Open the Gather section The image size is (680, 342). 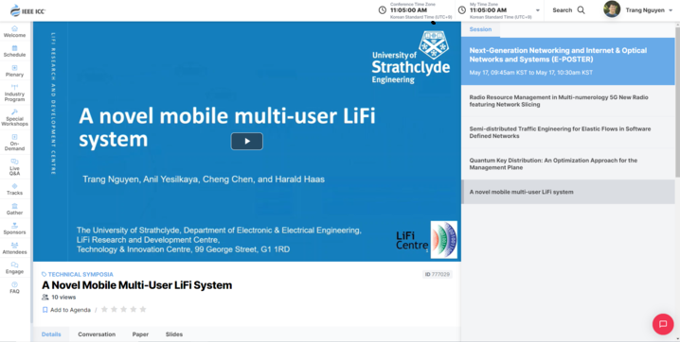[x=15, y=209]
